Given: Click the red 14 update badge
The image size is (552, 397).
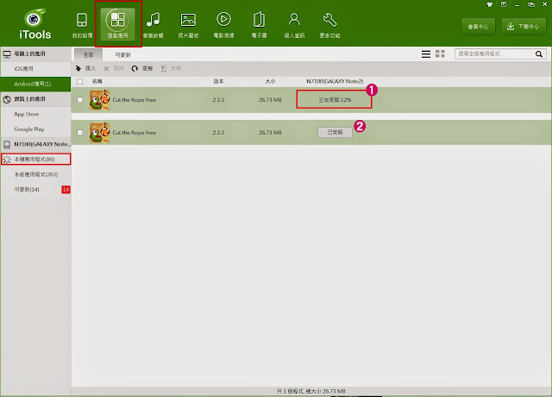Looking at the screenshot, I should [66, 190].
